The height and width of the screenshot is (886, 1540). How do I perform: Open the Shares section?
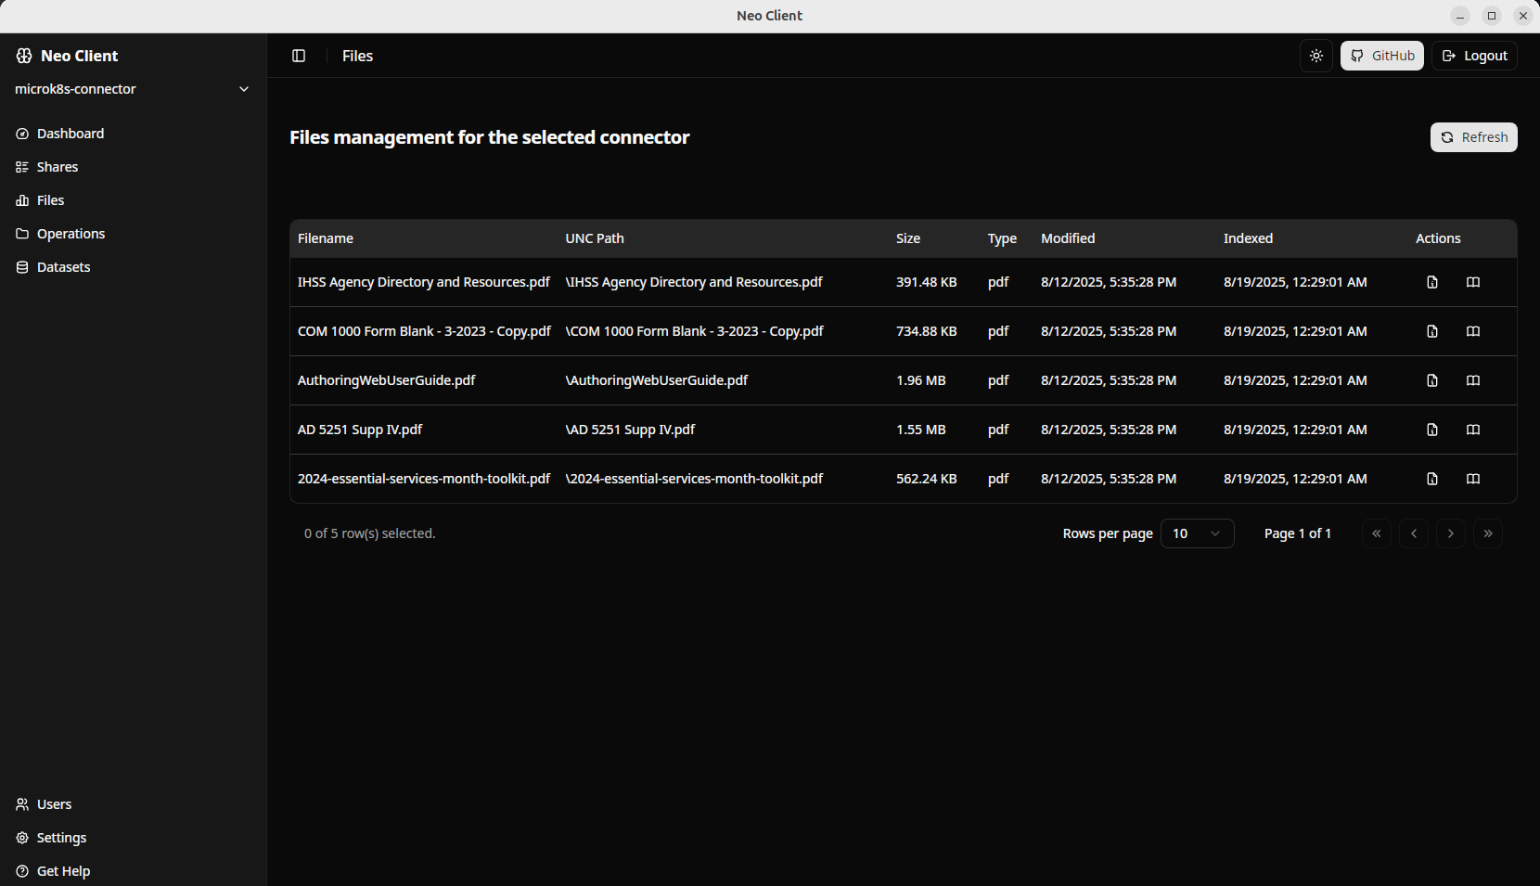coord(58,166)
